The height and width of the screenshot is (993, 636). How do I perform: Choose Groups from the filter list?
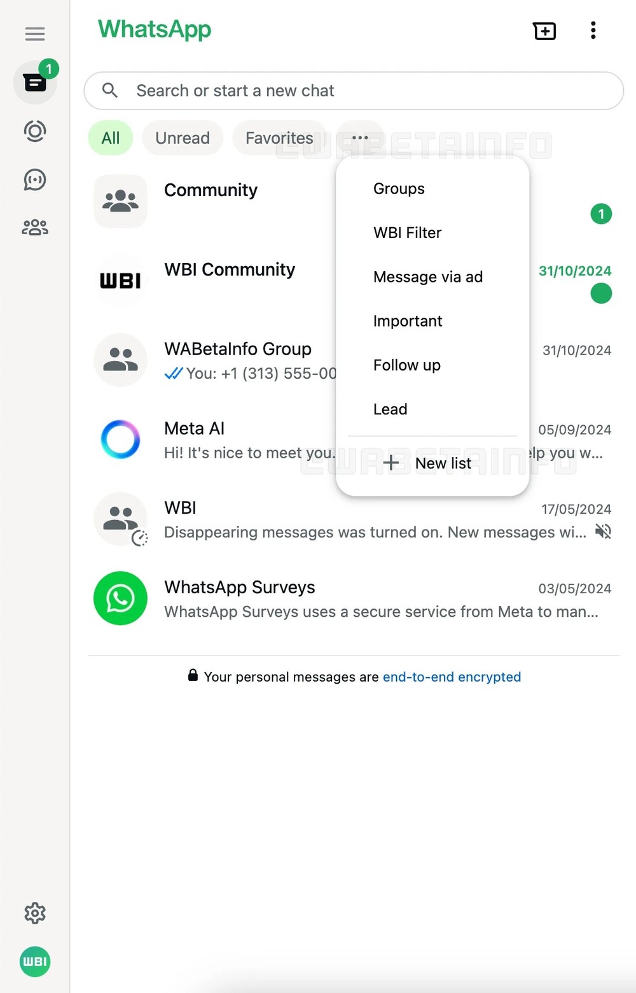399,188
